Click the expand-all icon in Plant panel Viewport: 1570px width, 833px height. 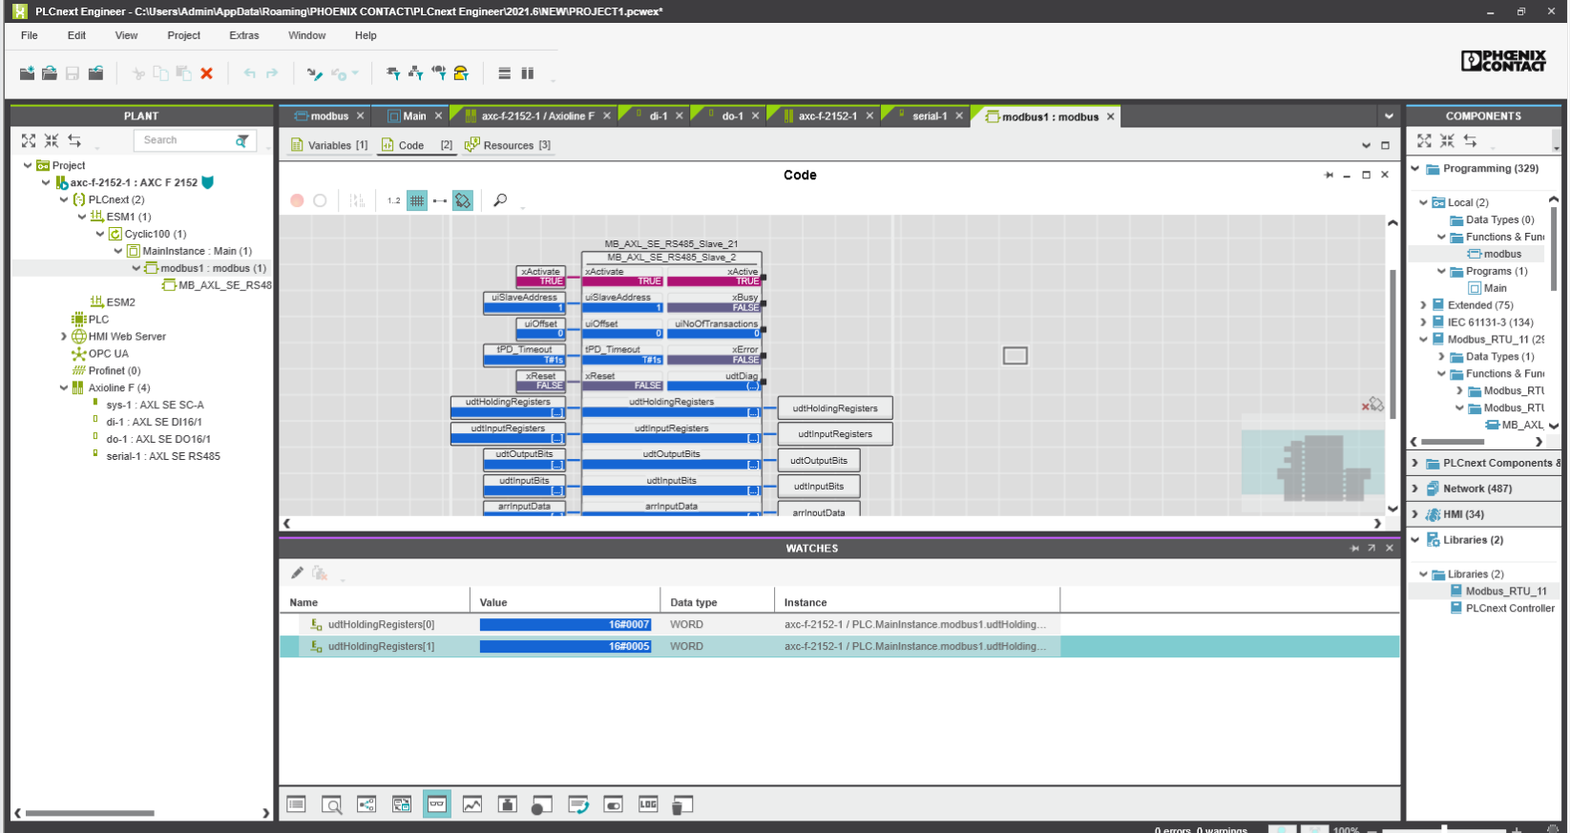[29, 140]
